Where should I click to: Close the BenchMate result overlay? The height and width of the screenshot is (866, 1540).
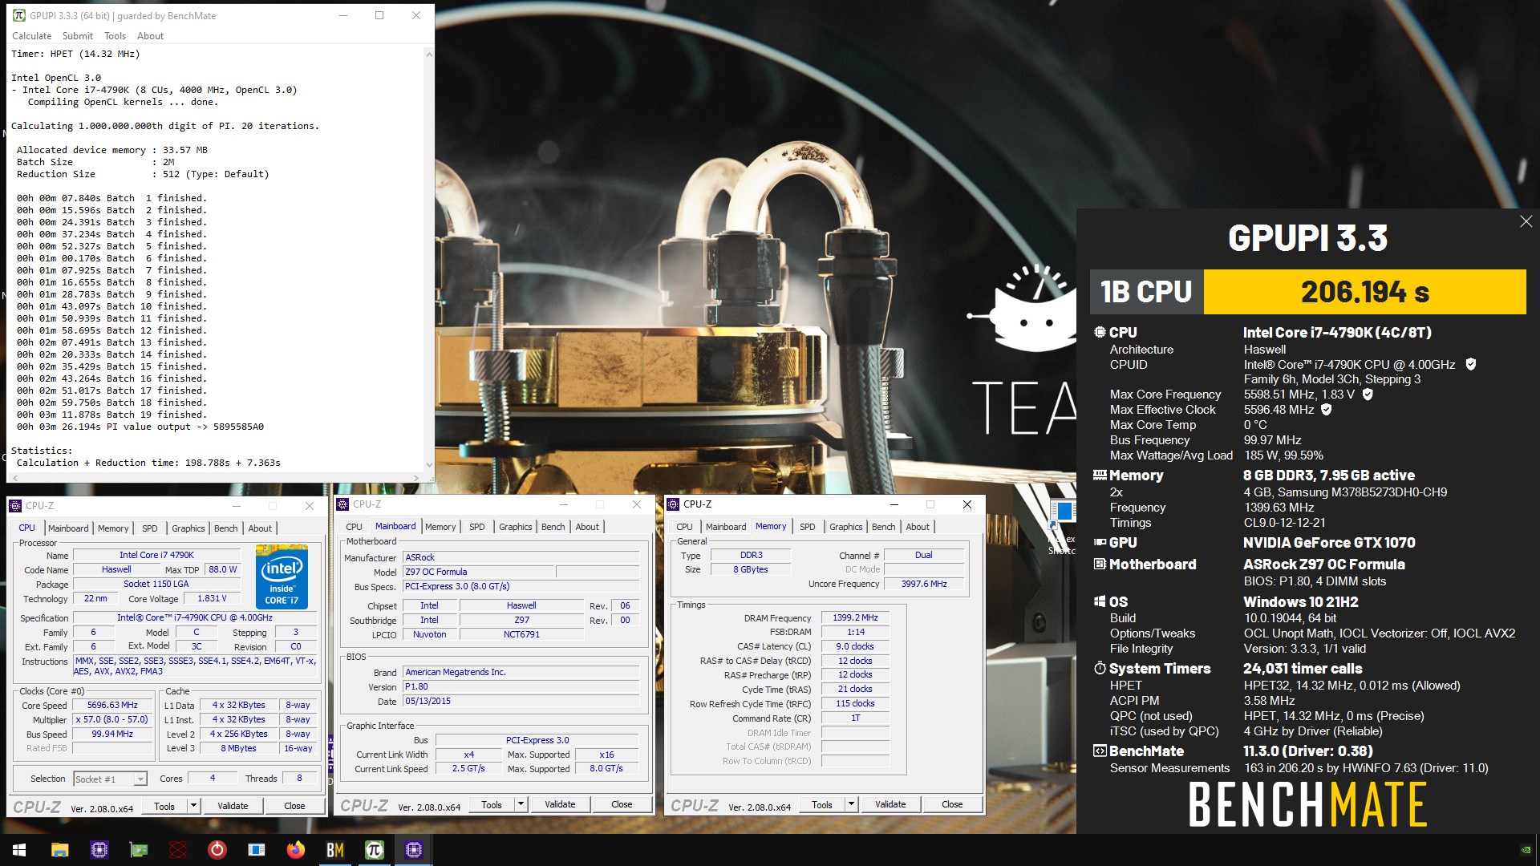(x=1526, y=221)
